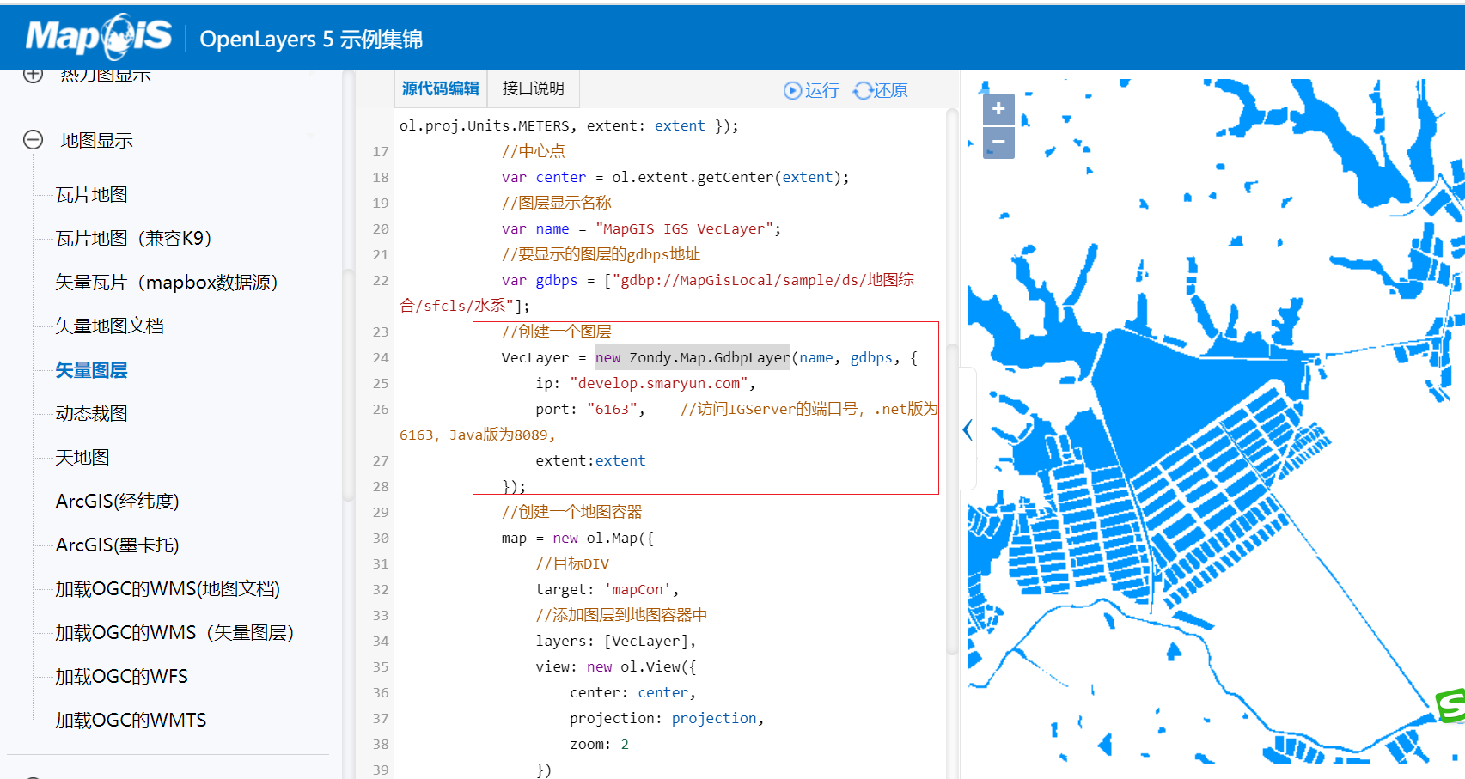Click the map zoom in plus button
The image size is (1465, 779).
tap(998, 109)
